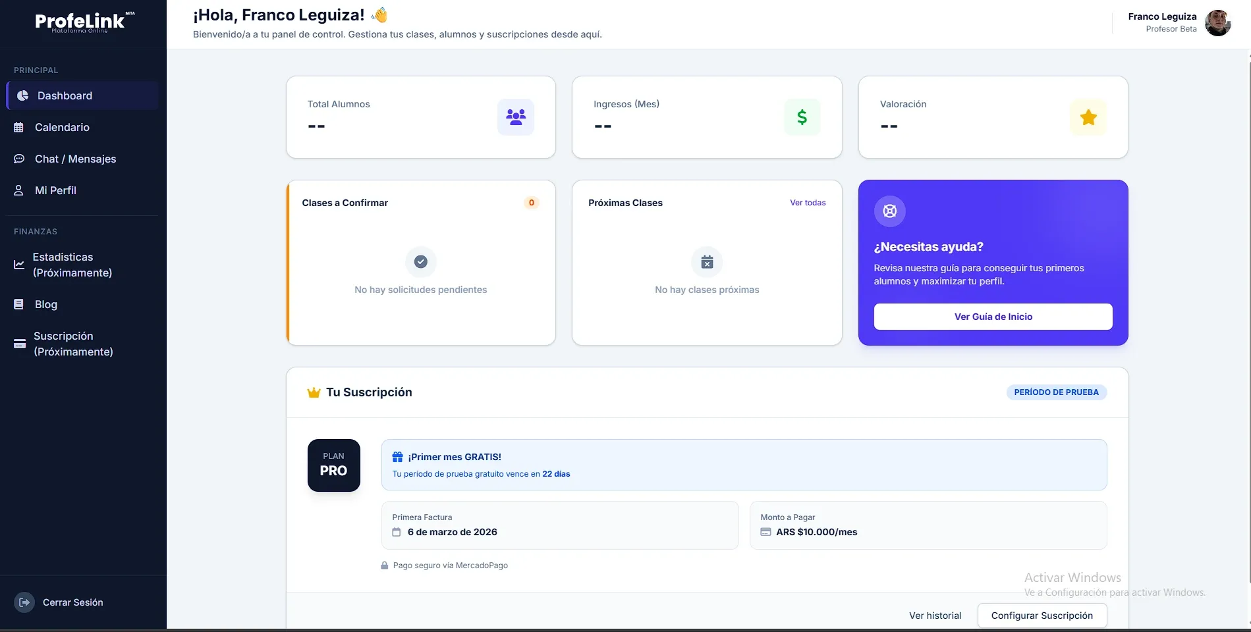Click the 22 días trial text
The image size is (1251, 632).
pyautogui.click(x=556, y=474)
